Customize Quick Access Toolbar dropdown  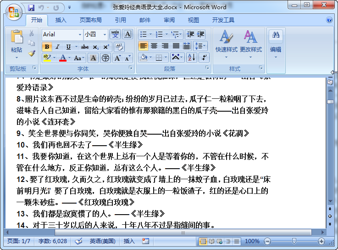[x=69, y=8]
